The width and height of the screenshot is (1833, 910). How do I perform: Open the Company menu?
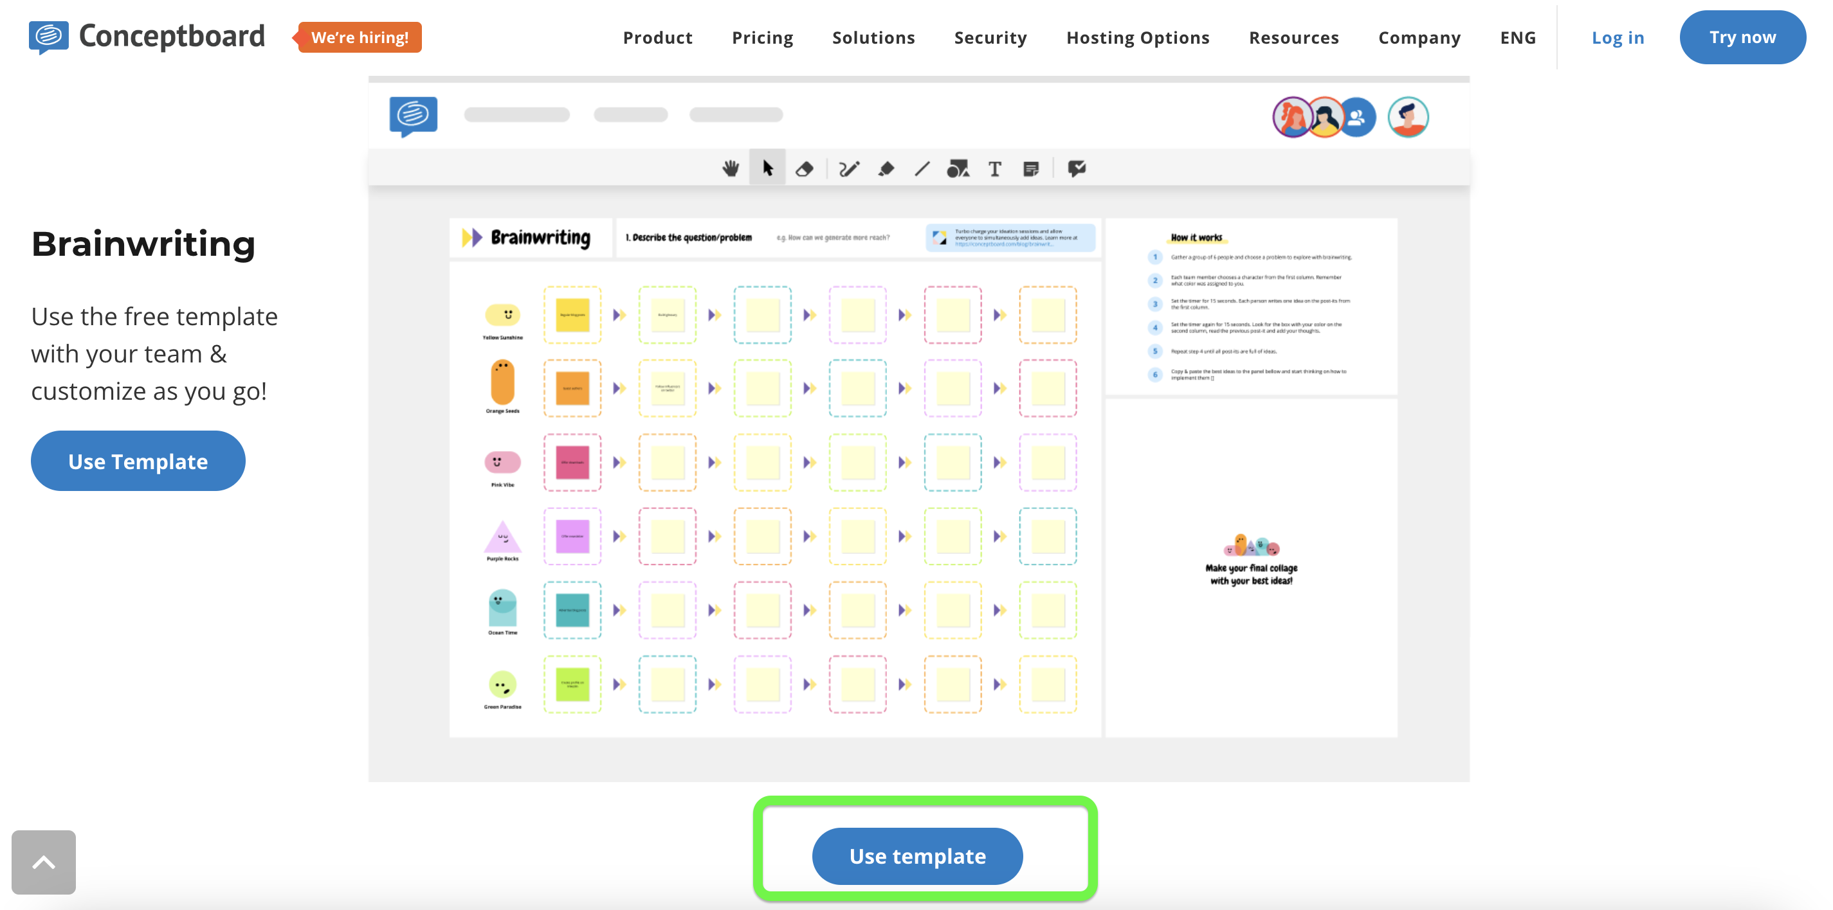click(1419, 38)
